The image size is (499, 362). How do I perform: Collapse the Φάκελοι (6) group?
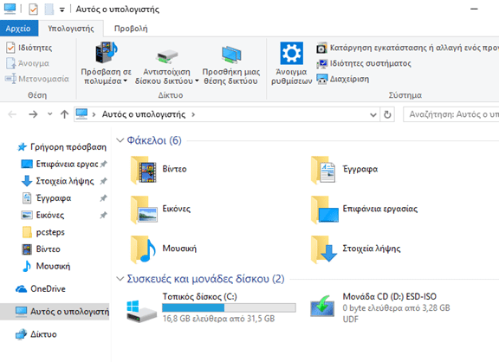click(x=120, y=140)
